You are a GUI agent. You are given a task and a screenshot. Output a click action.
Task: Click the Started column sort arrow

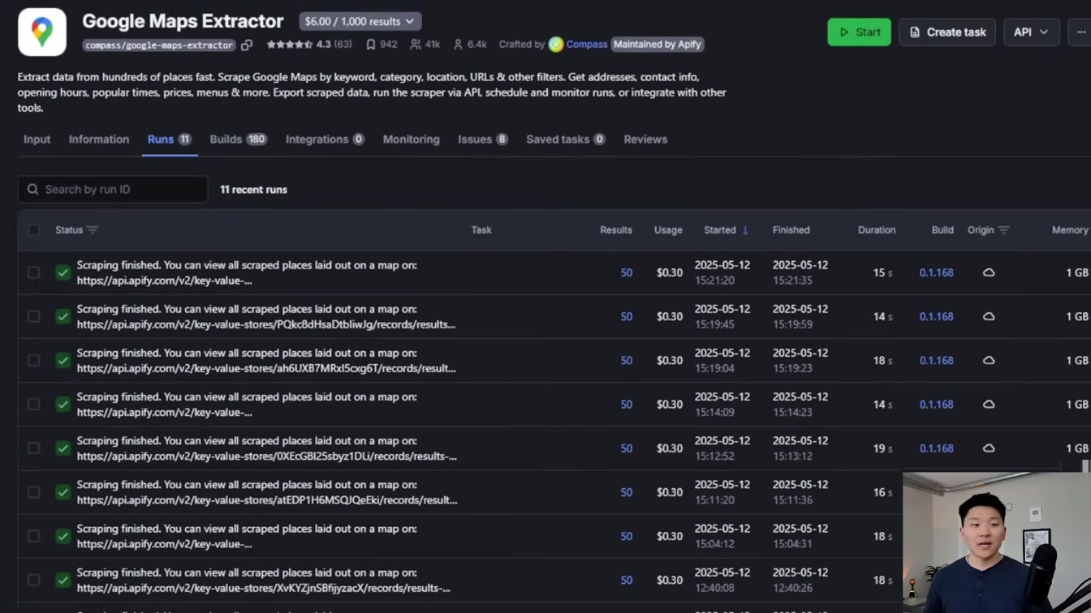[x=745, y=230]
